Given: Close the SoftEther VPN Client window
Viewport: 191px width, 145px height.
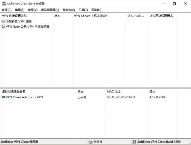Looking at the screenshot, I should 185,4.
